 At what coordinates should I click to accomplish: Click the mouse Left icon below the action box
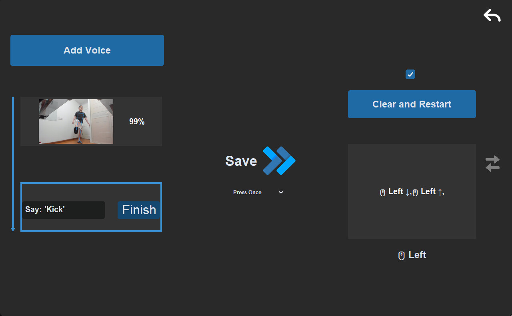tap(412, 255)
